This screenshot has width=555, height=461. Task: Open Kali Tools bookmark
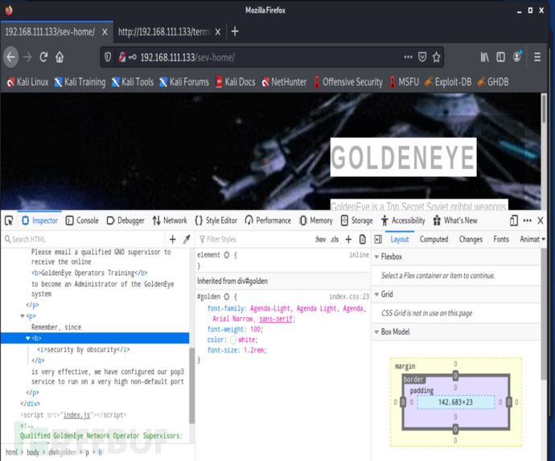[133, 82]
